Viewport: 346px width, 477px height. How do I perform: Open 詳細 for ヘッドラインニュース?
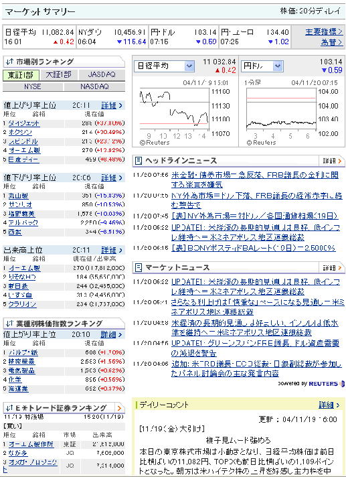(x=332, y=161)
